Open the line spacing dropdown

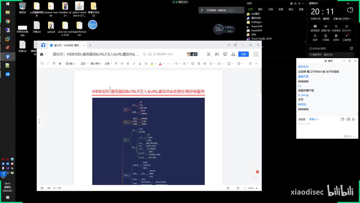click(x=220, y=64)
